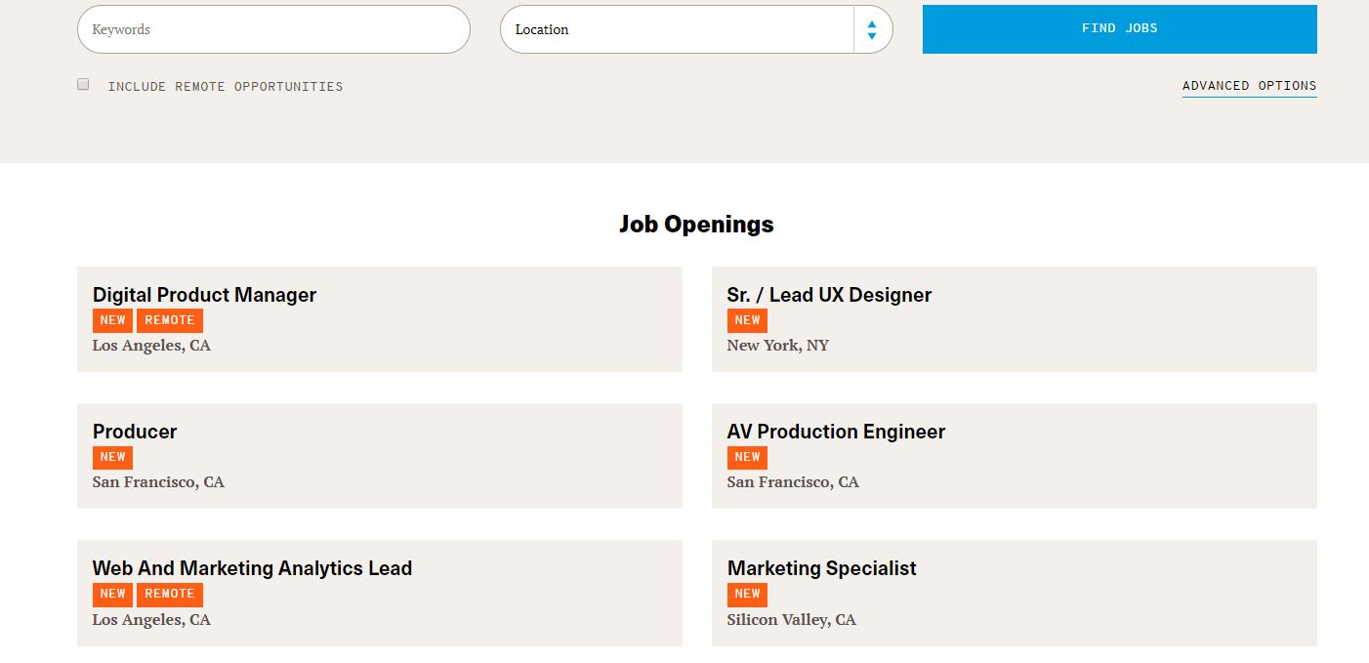Viewport: 1369px width, 663px height.
Task: Click REMOTE badge on Digital Product Manager
Action: click(170, 320)
